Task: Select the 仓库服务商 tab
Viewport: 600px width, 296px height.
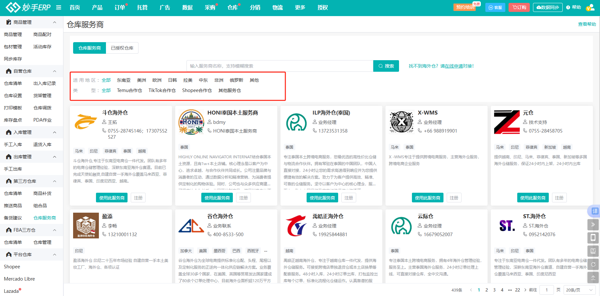Action: click(90, 48)
